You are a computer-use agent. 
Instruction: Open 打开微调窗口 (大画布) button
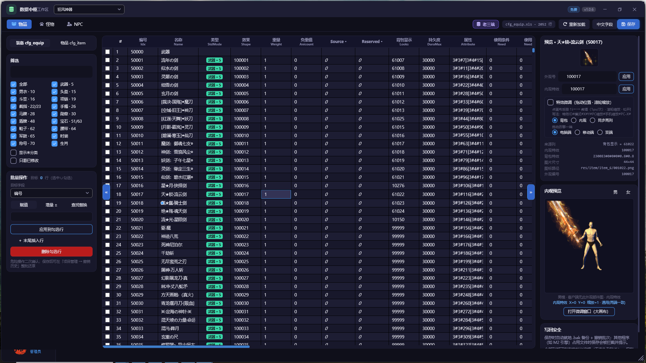(x=589, y=312)
